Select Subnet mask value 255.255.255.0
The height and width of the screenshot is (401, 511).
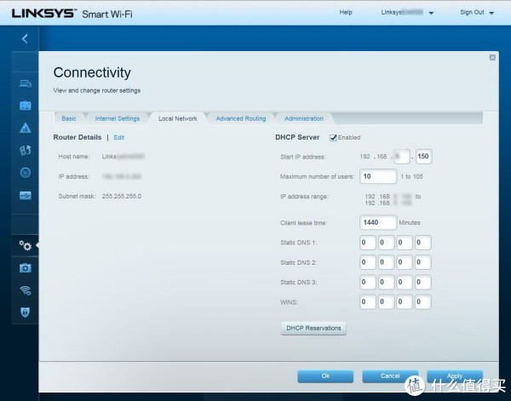pos(122,196)
